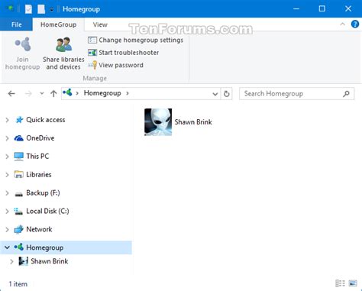Click New folder quick access icon
Image resolution: width=362 pixels, height=291 pixels.
[41, 9]
